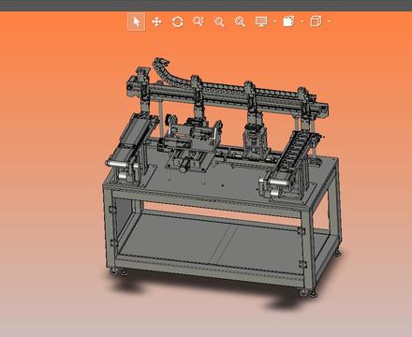Image resolution: width=412 pixels, height=337 pixels.
Task: Select the rotate view tool
Action: 177,22
